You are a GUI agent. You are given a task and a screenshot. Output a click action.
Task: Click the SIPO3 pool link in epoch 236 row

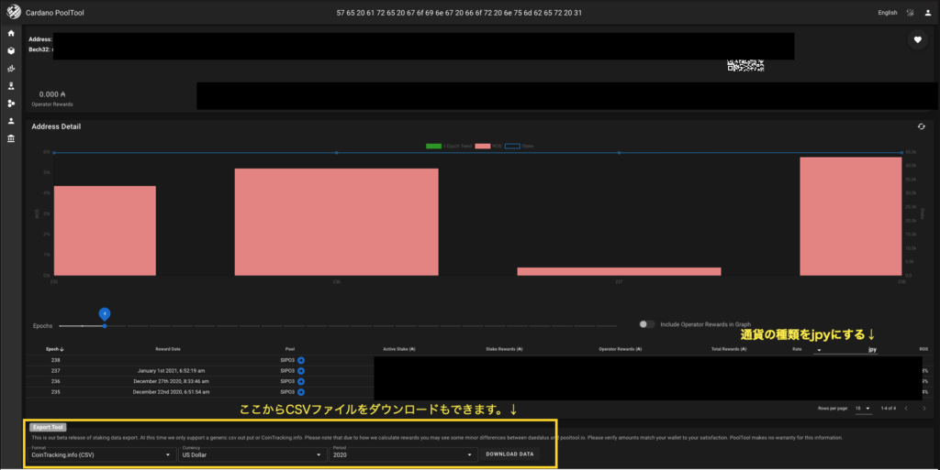pos(287,380)
